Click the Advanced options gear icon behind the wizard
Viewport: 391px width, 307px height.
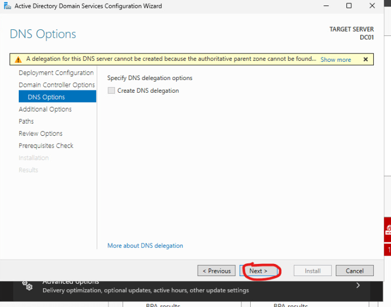click(28, 285)
